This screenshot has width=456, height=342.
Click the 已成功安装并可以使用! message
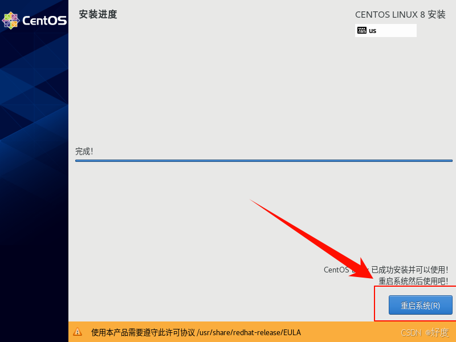410,270
